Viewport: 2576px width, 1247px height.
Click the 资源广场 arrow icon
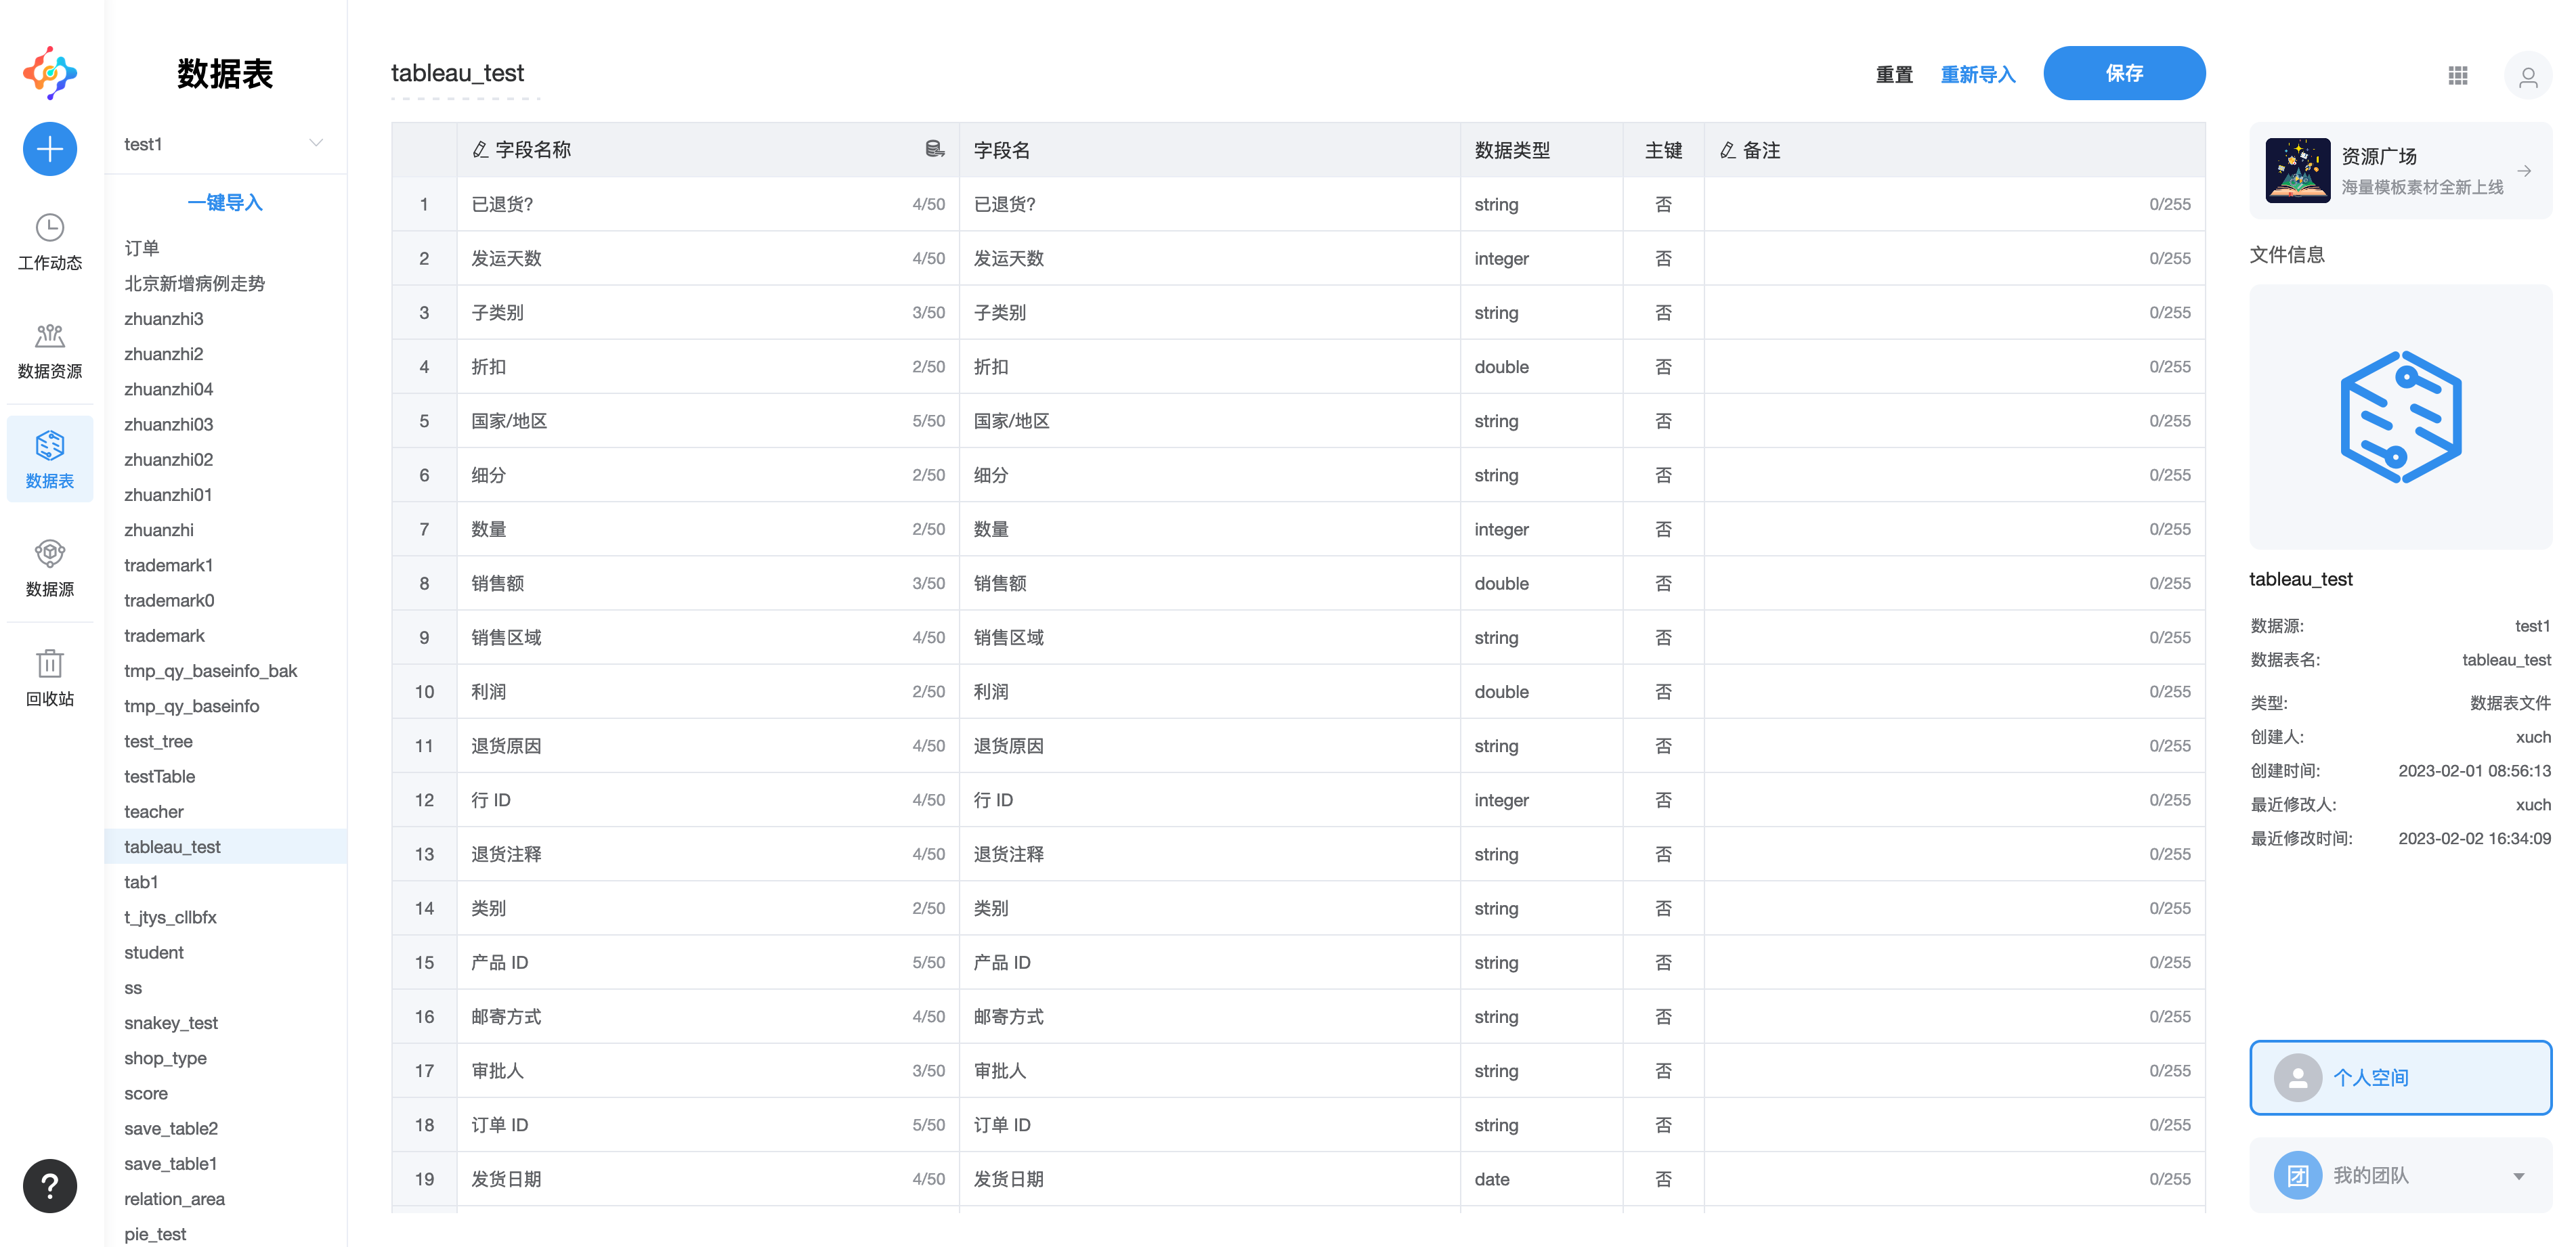pyautogui.click(x=2524, y=171)
